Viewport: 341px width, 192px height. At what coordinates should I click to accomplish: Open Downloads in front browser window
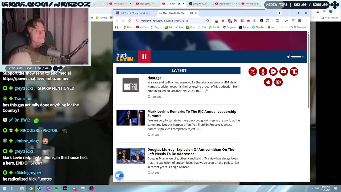[x=287, y=21]
